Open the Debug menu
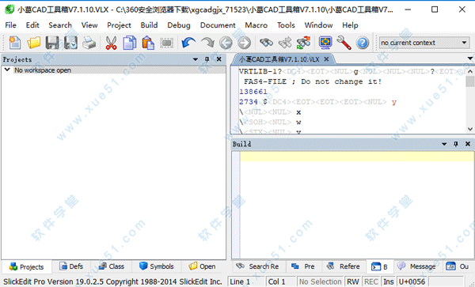 179,25
